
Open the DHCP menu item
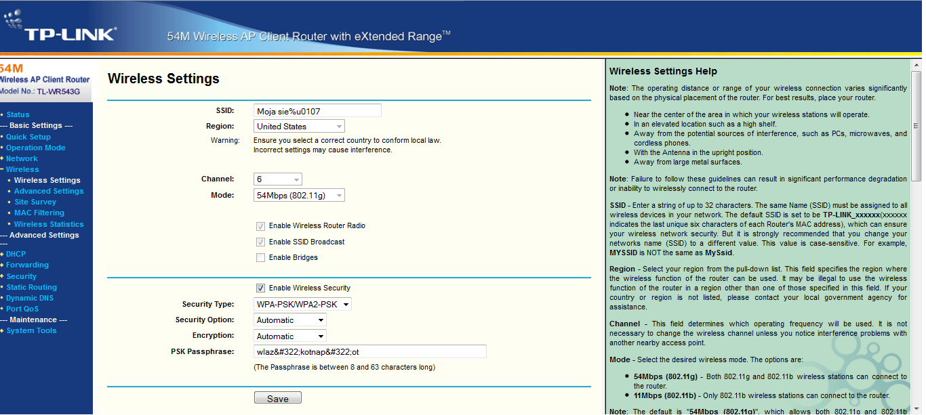click(x=16, y=254)
